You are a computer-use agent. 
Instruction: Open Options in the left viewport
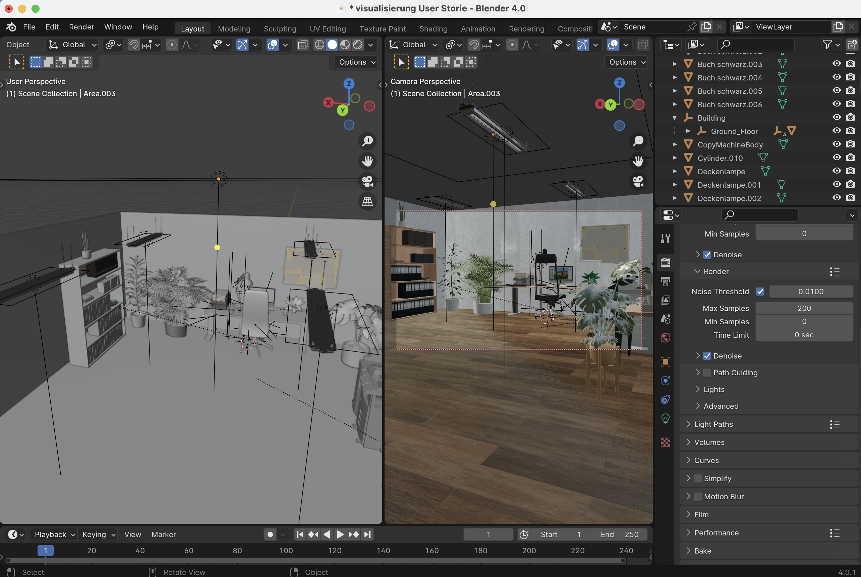356,62
